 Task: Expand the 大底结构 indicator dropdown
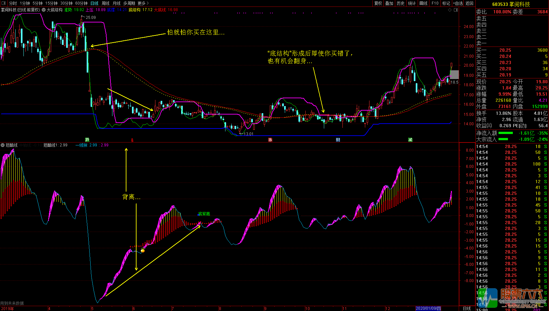44,10
